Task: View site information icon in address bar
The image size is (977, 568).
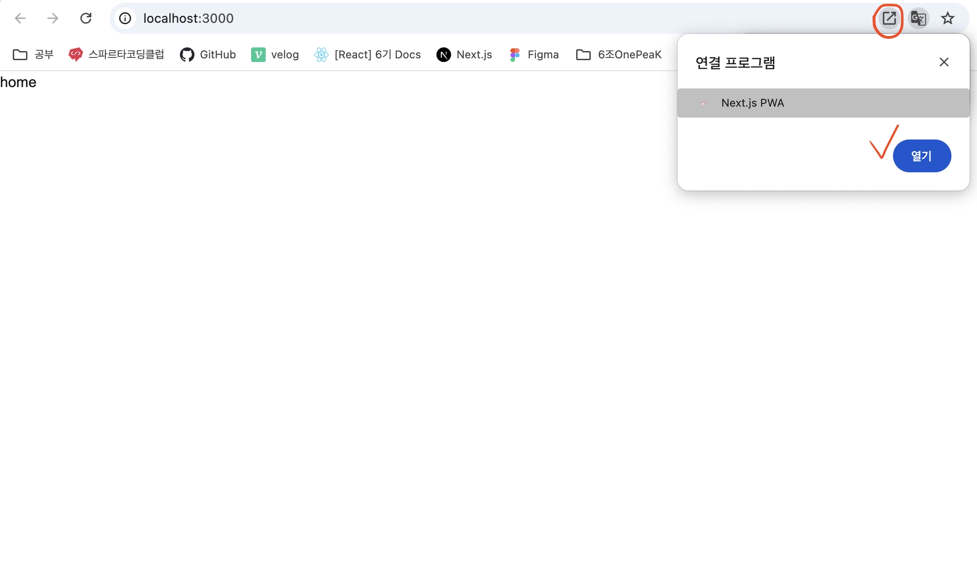Action: point(125,18)
